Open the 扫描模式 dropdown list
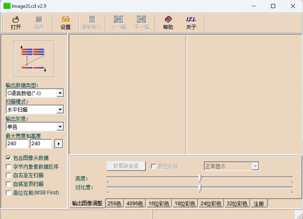This screenshot has width=303, height=219. pyautogui.click(x=60, y=110)
